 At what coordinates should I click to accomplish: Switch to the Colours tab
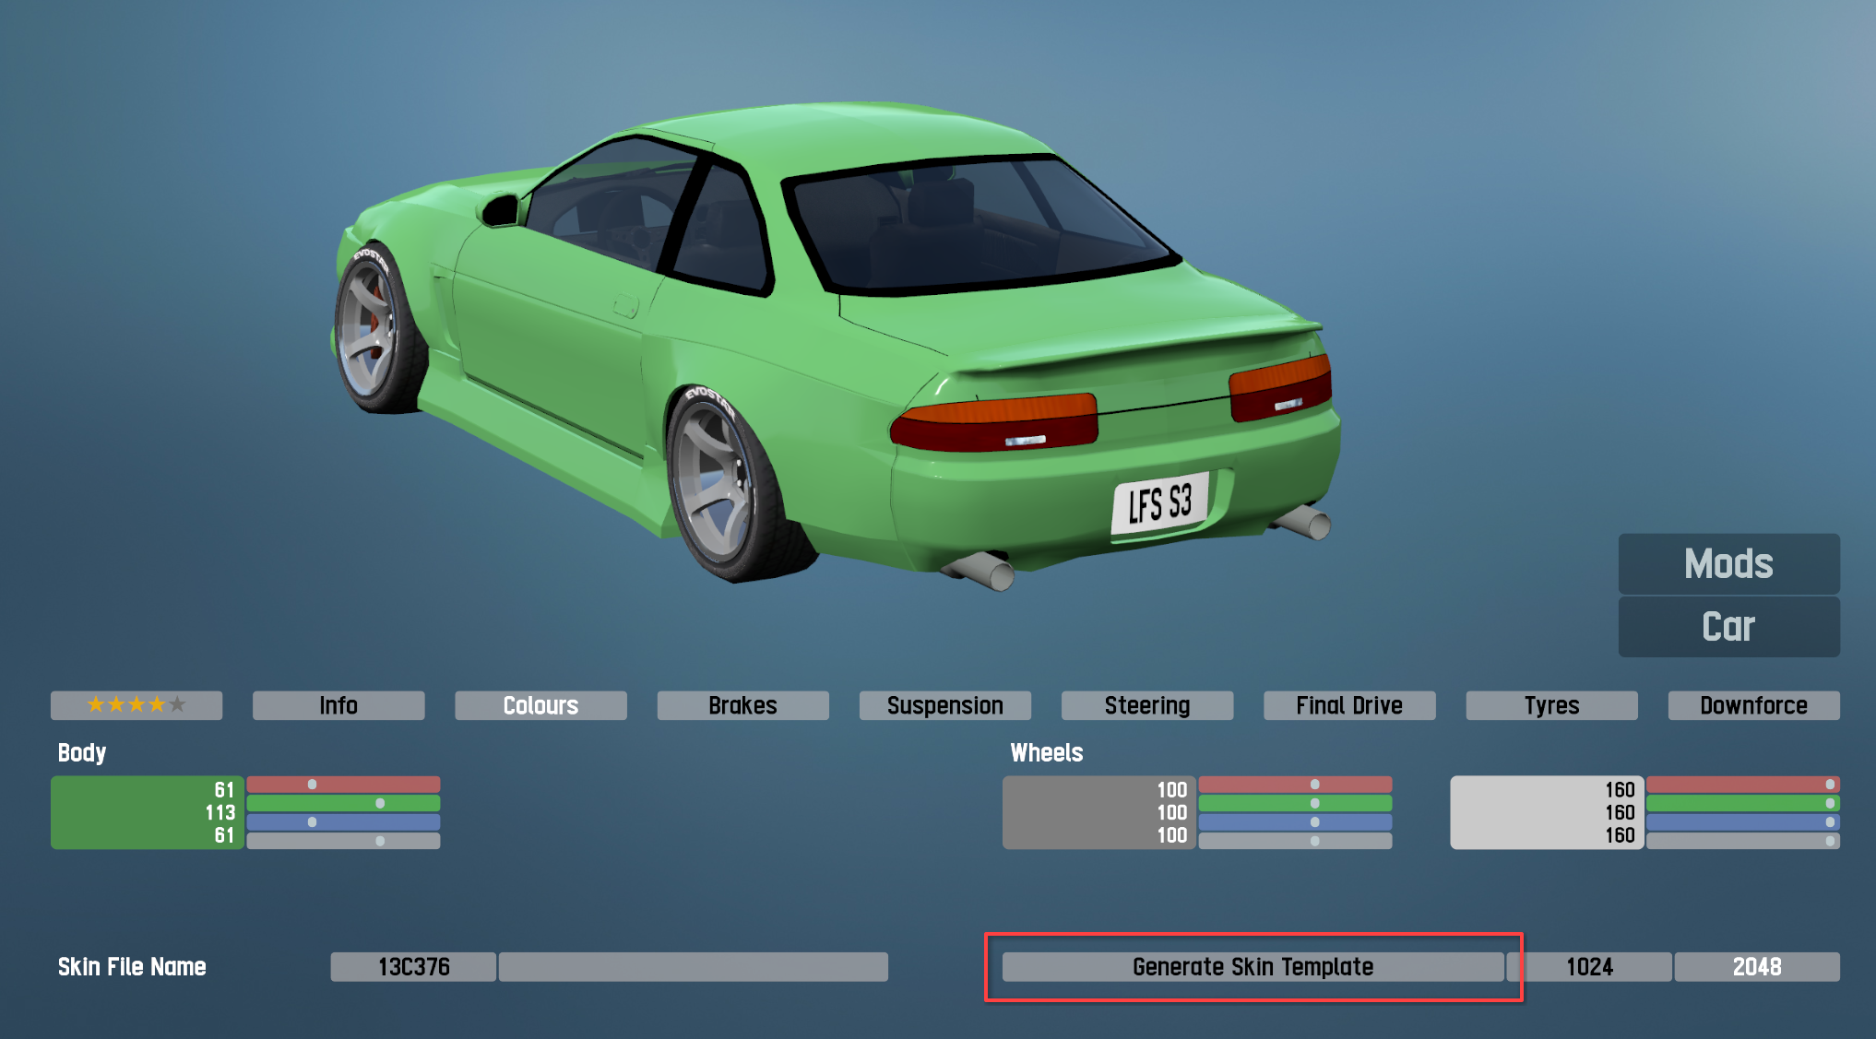pos(540,705)
